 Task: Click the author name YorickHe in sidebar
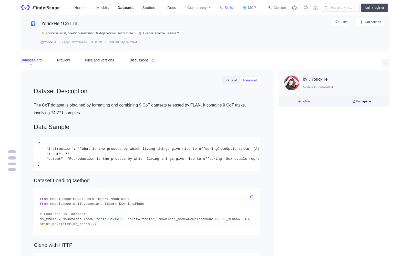(319, 79)
